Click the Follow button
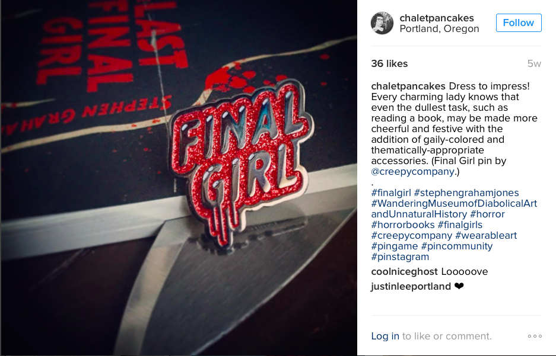This screenshot has width=556, height=356. coord(519,23)
